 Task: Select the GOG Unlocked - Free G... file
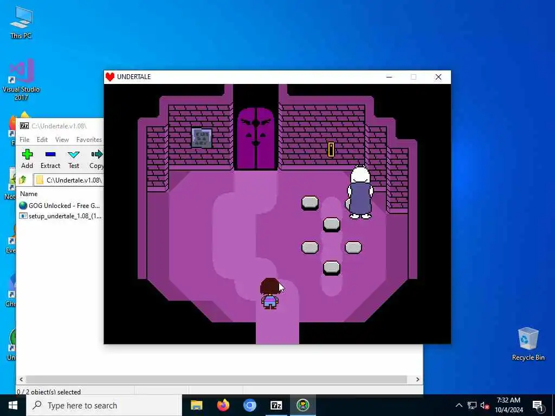click(x=60, y=205)
